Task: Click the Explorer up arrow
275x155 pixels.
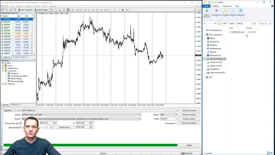Action: click(x=216, y=24)
